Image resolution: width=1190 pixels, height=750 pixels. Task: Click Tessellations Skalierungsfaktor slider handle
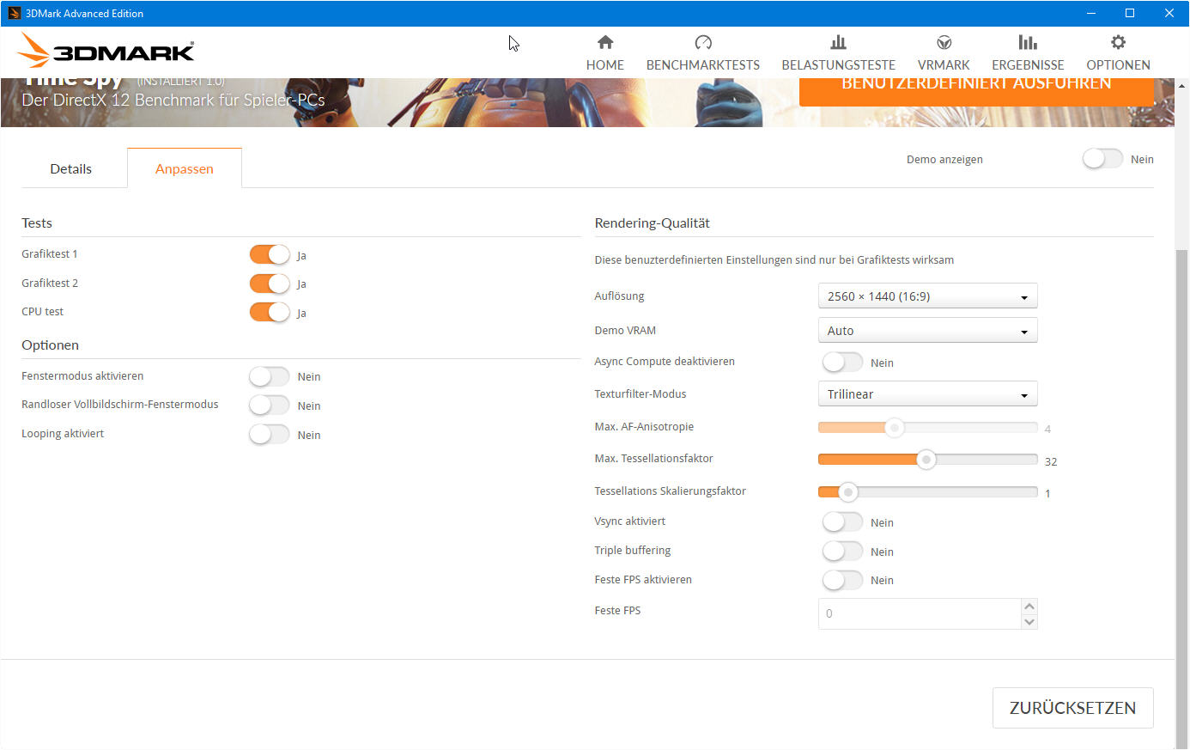pyautogui.click(x=847, y=492)
